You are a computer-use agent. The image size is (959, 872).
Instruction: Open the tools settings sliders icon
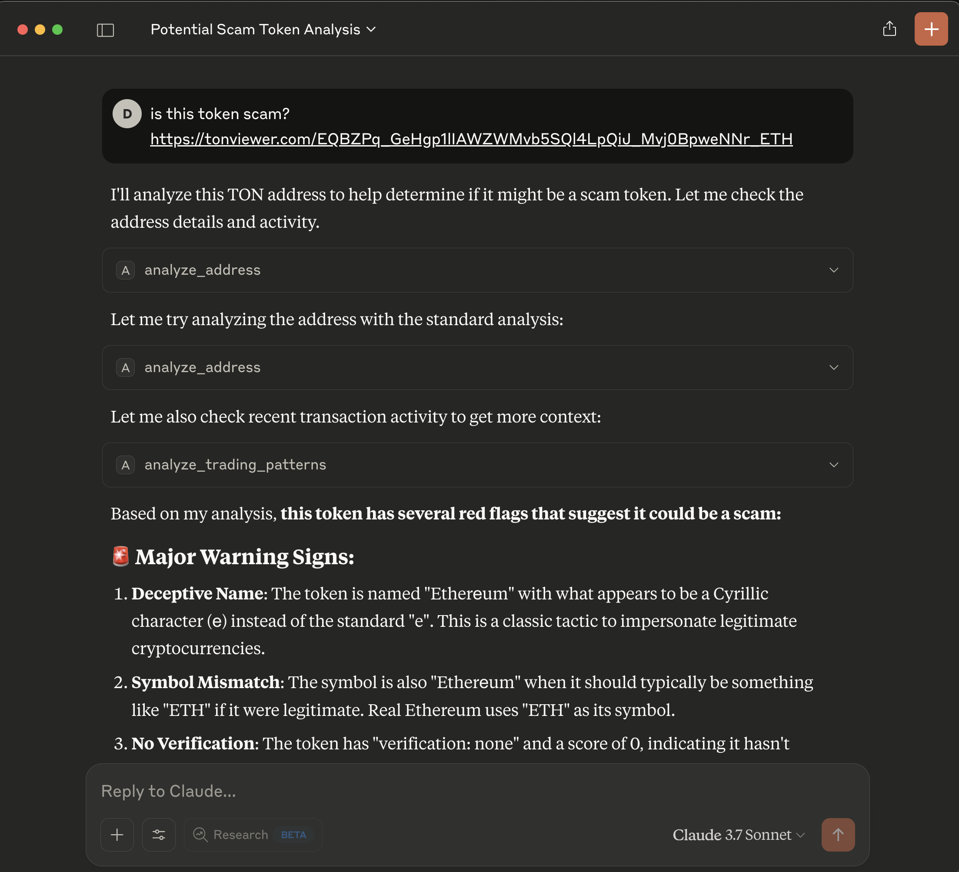pyautogui.click(x=159, y=835)
